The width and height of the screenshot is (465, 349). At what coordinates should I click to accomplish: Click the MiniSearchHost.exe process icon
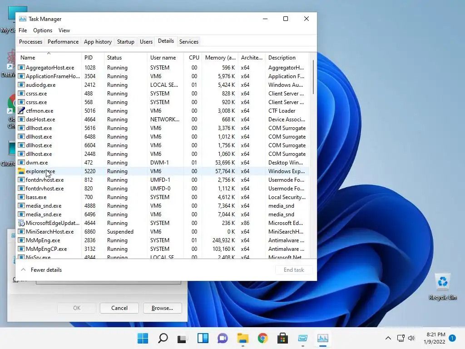pyautogui.click(x=21, y=231)
